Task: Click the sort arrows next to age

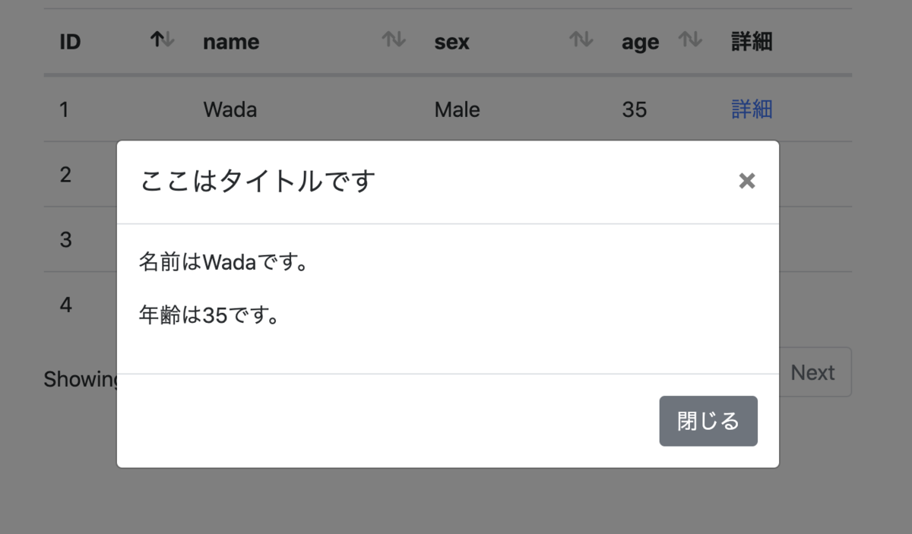Action: coord(690,39)
